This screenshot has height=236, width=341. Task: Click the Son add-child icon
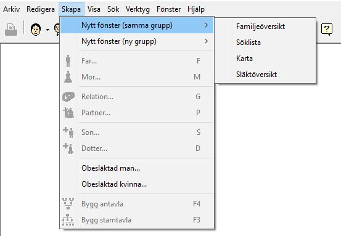tap(68, 132)
